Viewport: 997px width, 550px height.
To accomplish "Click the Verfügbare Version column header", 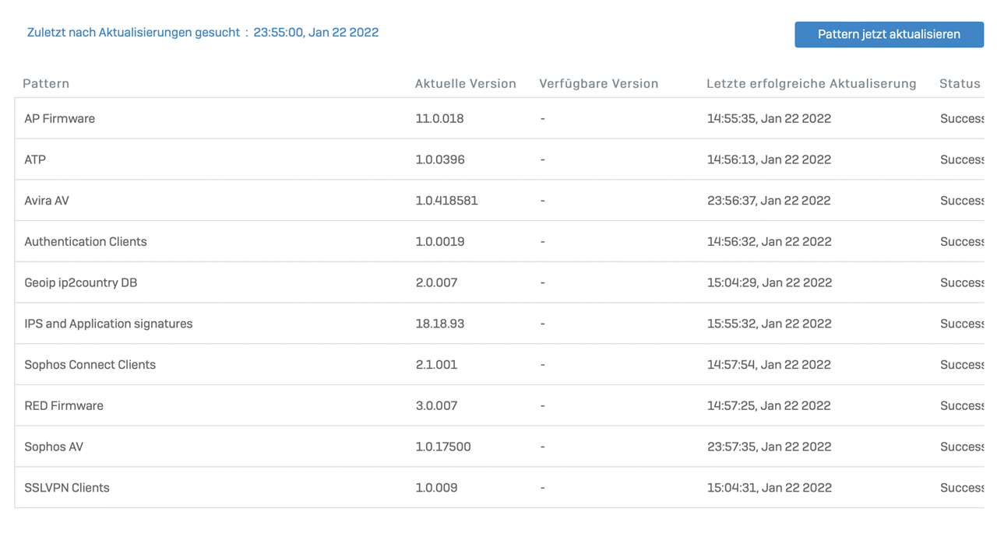I will pyautogui.click(x=599, y=83).
